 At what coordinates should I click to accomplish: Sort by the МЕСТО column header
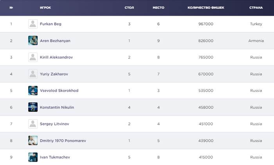(158, 7)
